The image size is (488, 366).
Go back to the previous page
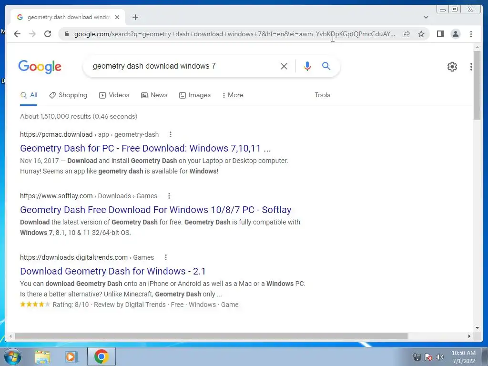(x=17, y=34)
